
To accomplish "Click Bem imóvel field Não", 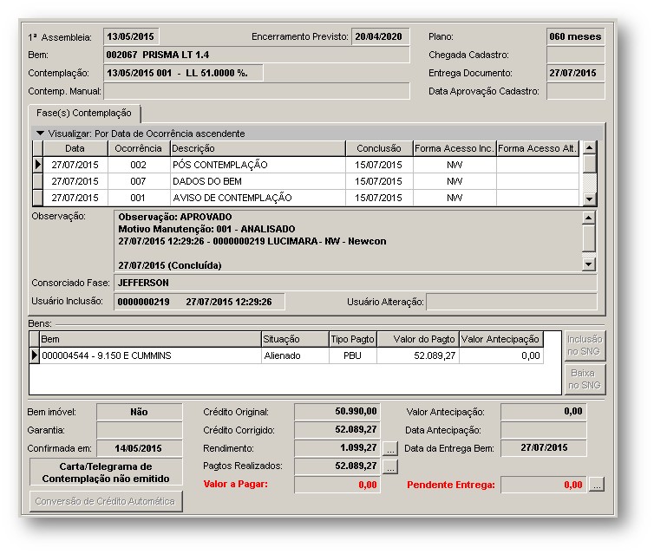I will pyautogui.click(x=140, y=412).
